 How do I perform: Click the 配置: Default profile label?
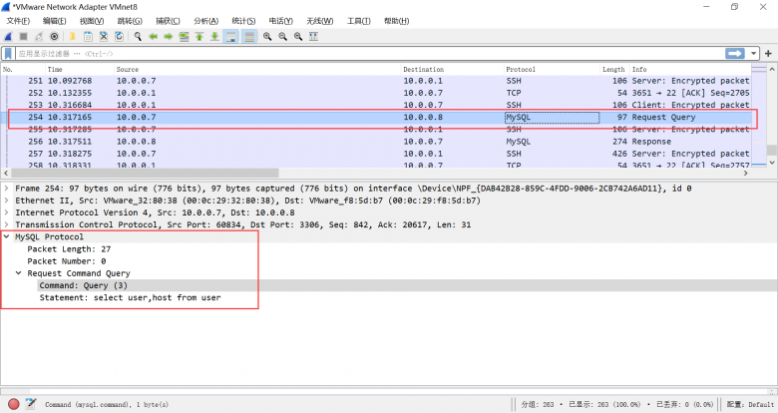(x=750, y=405)
